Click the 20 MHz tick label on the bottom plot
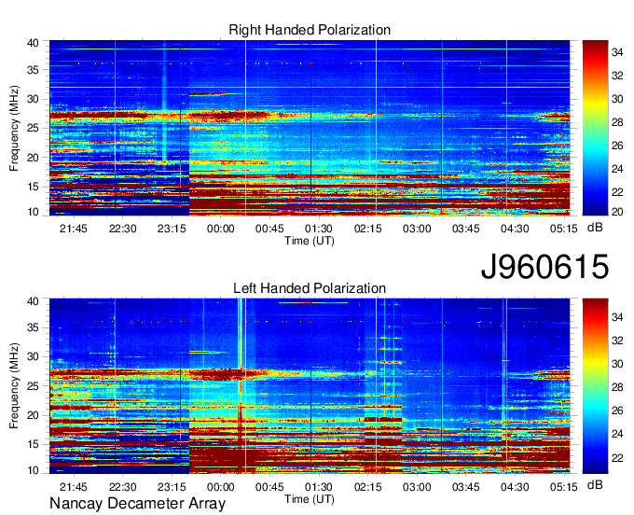 [33, 415]
